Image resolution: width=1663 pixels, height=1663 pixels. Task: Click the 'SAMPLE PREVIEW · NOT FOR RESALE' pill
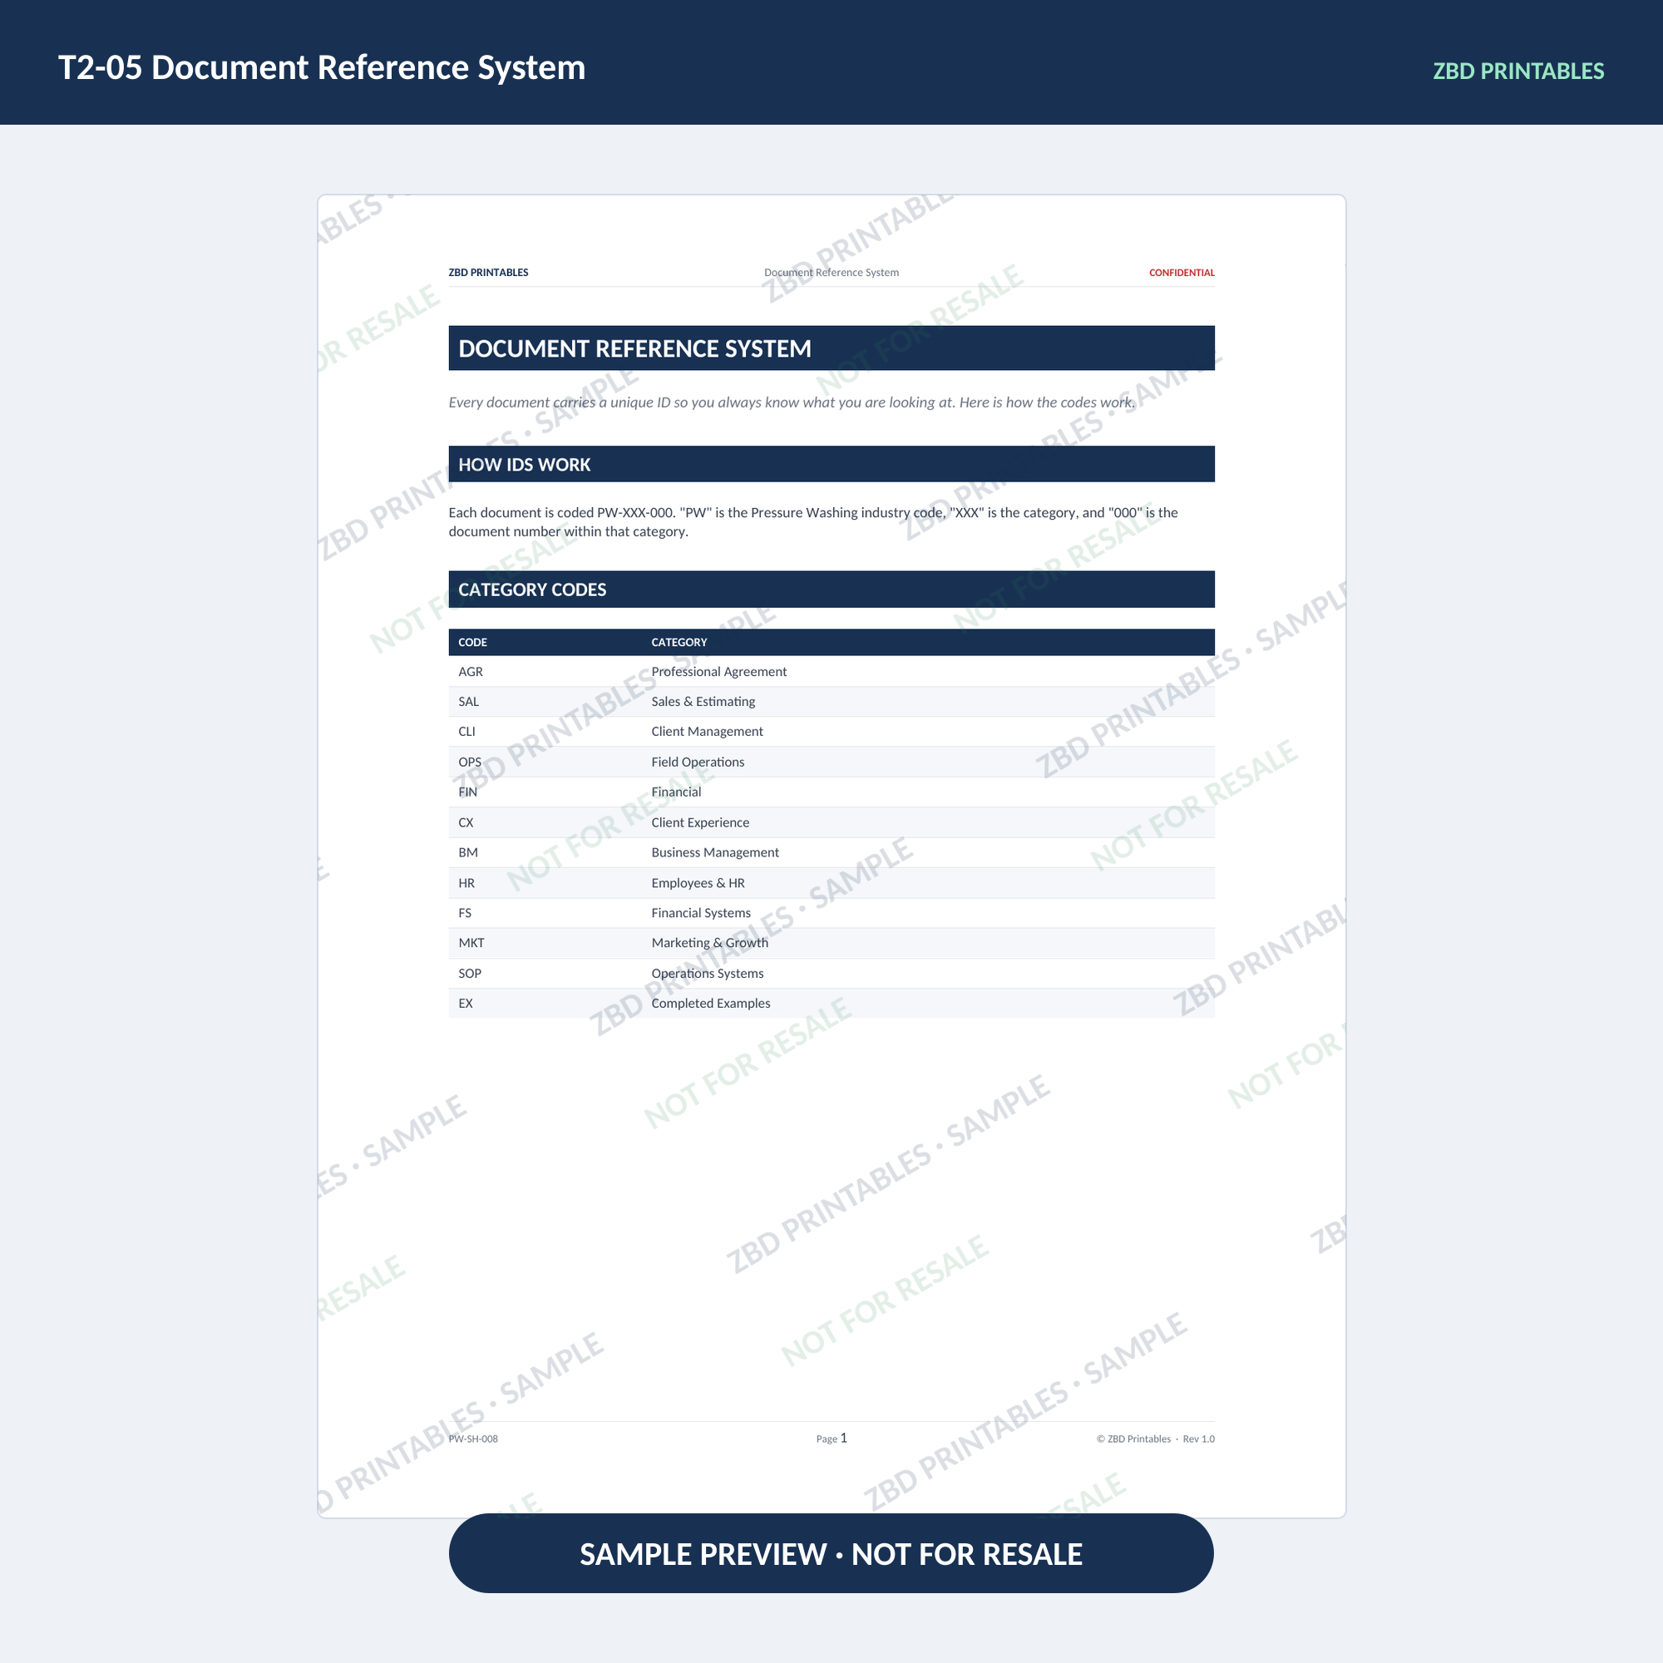click(x=831, y=1554)
